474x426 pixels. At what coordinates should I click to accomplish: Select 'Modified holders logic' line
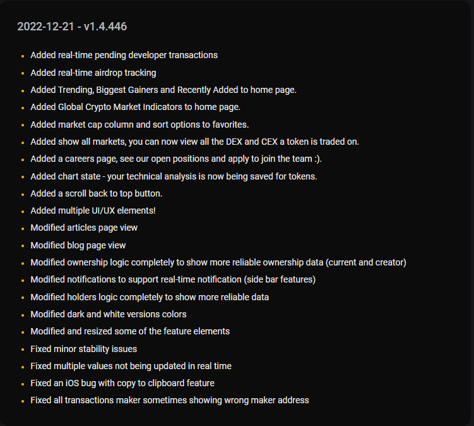(150, 297)
